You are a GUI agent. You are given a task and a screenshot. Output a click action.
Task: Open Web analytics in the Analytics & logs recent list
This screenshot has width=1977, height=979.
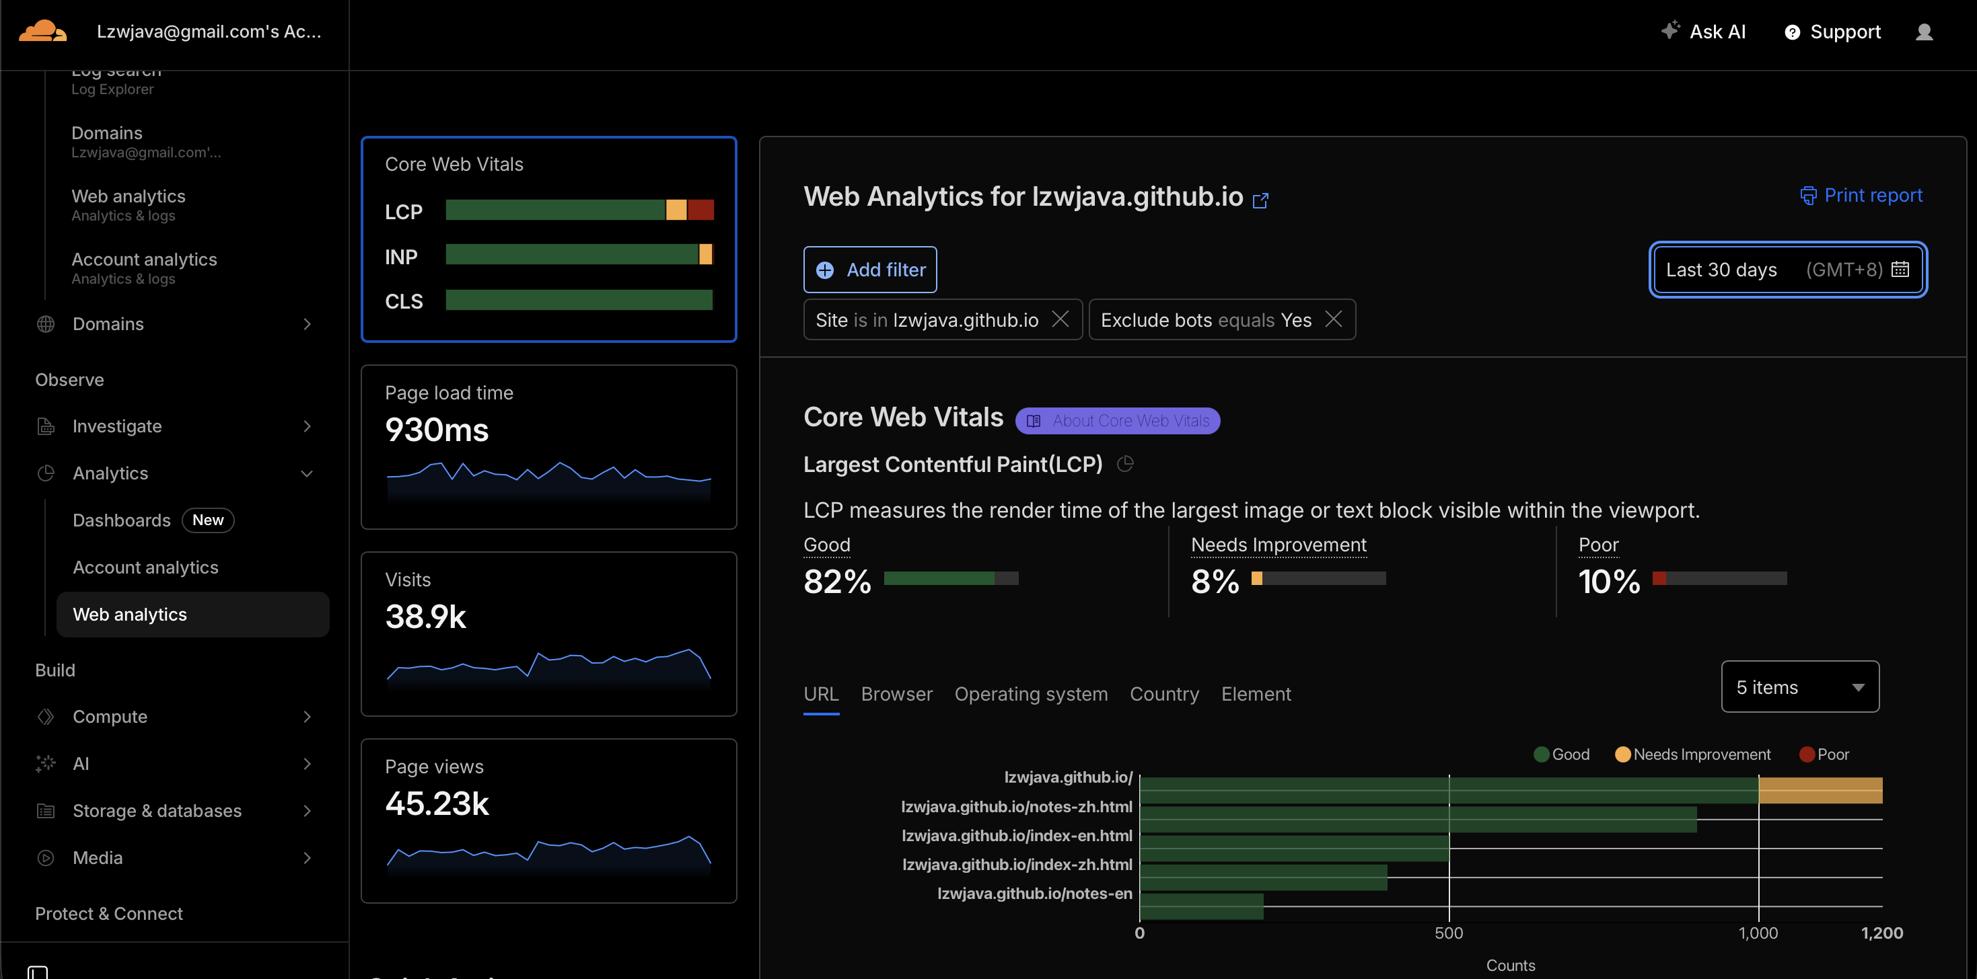[x=128, y=206]
